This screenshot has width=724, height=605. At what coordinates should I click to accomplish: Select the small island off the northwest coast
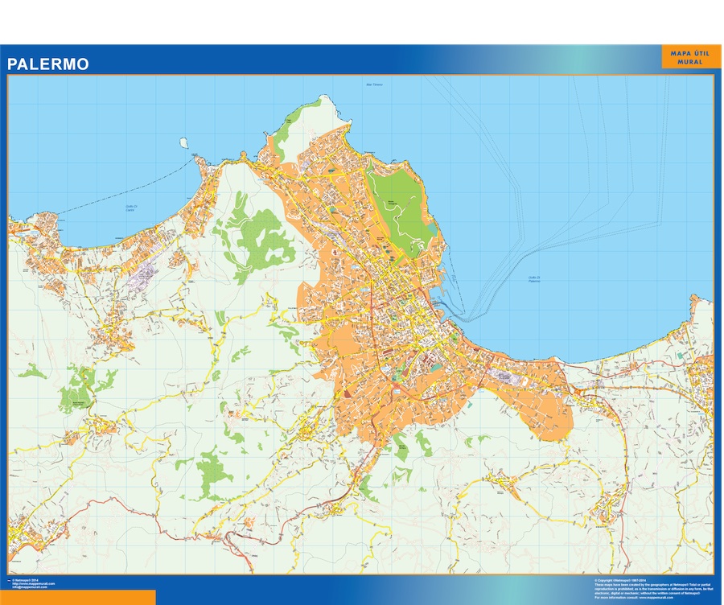[x=184, y=144]
